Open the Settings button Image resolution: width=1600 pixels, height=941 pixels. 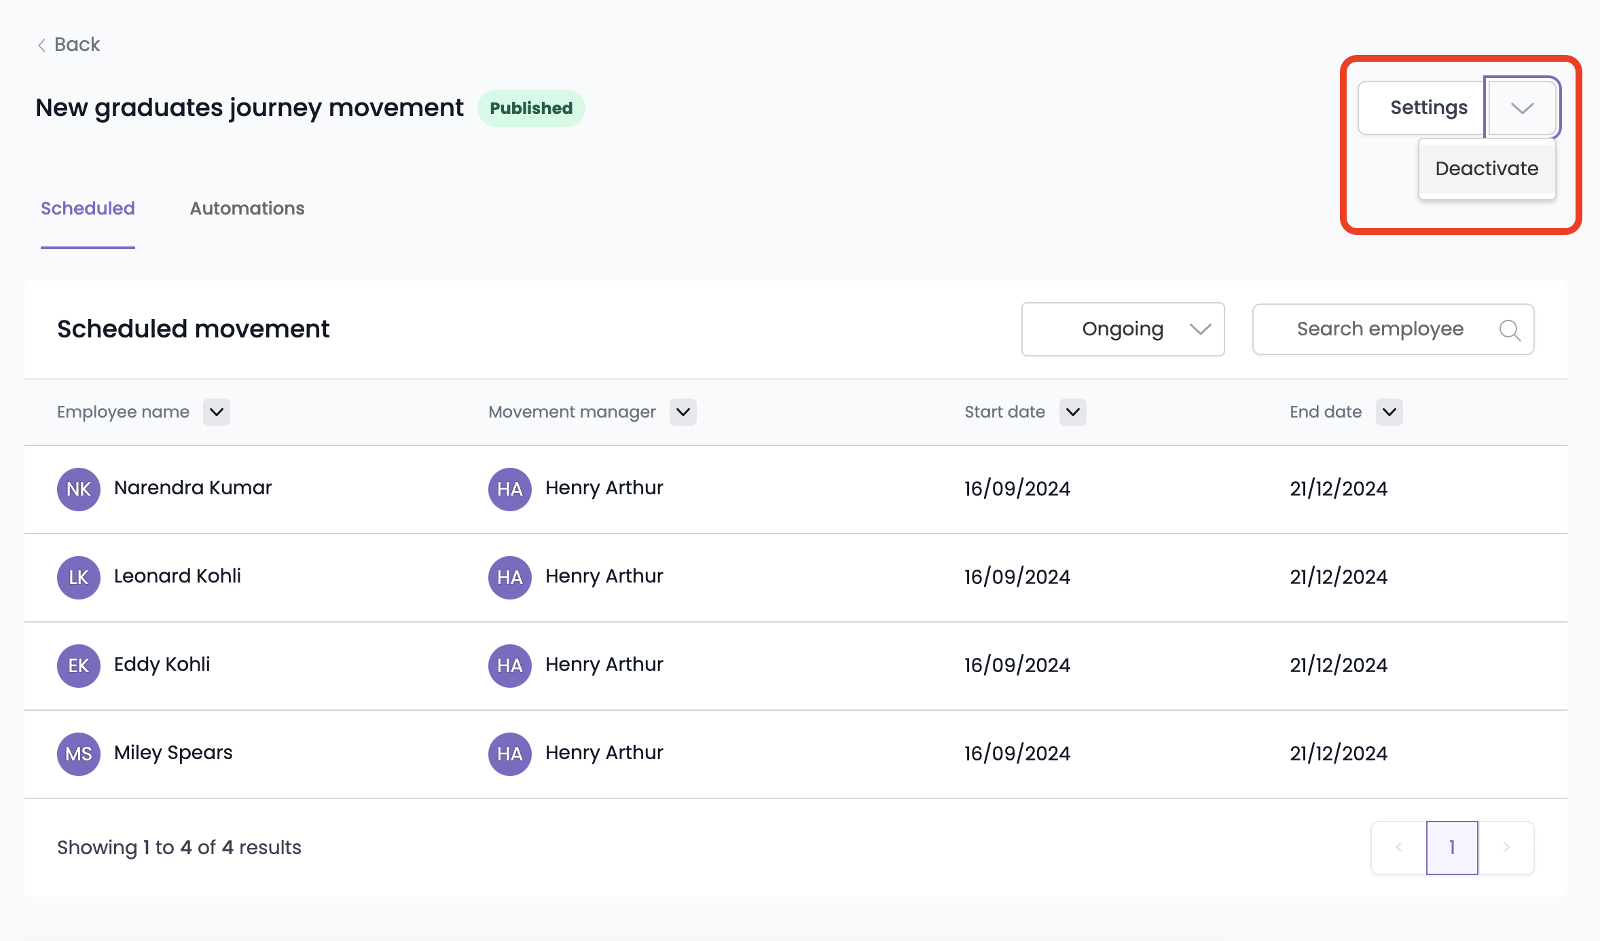[1421, 108]
